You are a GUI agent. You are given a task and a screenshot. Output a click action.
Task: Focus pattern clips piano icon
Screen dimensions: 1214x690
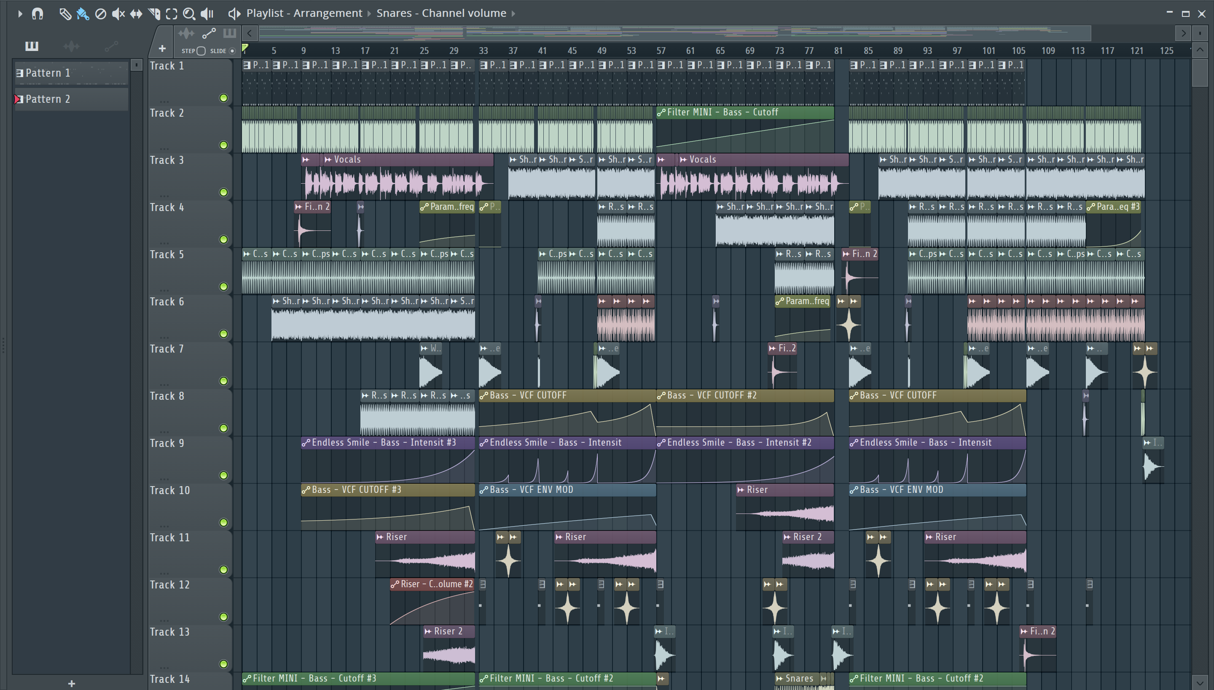pyautogui.click(x=229, y=33)
